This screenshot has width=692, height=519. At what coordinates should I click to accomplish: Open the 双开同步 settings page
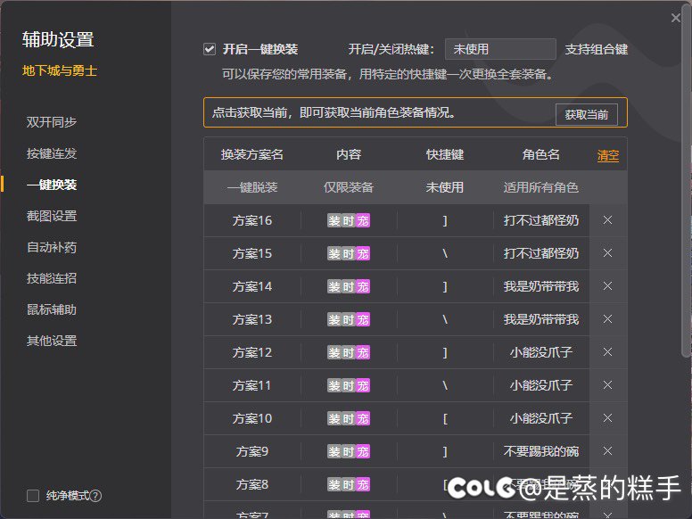(x=52, y=122)
